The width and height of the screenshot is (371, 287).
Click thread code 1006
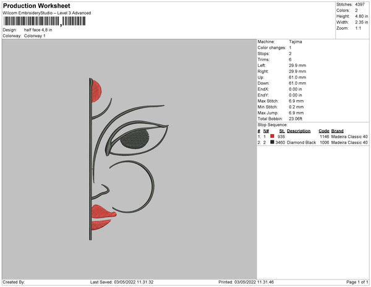325,143
